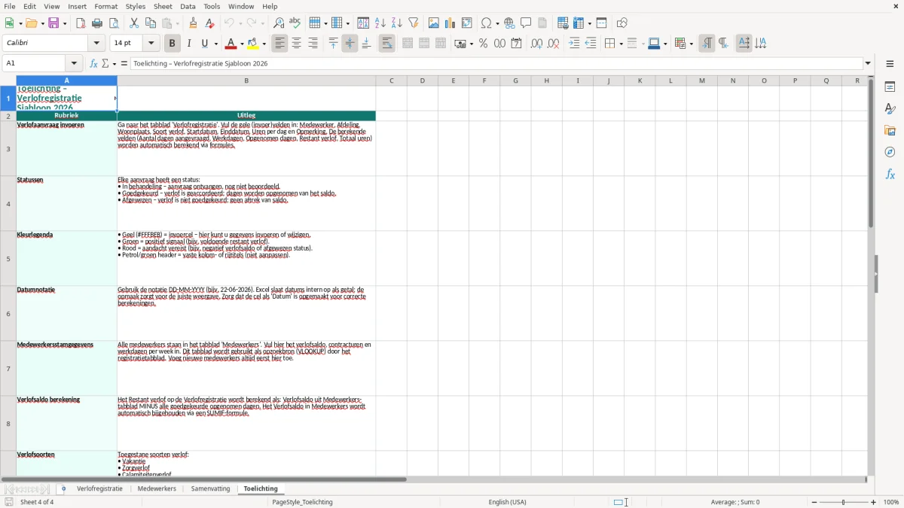The height and width of the screenshot is (508, 904).
Task: Click the Select Function sigma button
Action: click(x=105, y=63)
